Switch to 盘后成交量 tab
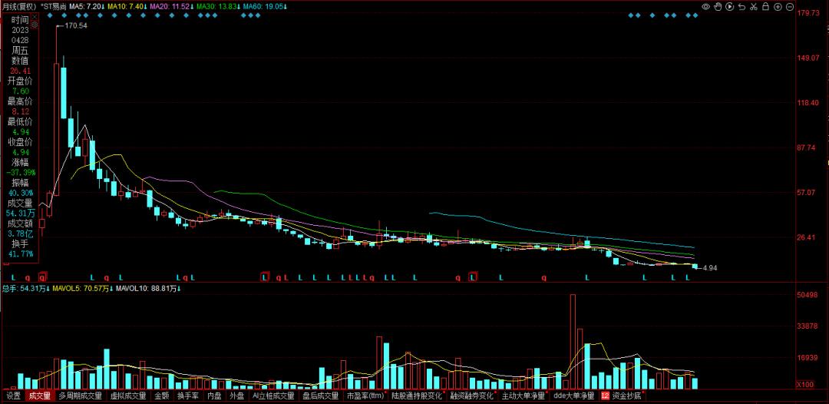The height and width of the screenshot is (404, 829). (320, 396)
